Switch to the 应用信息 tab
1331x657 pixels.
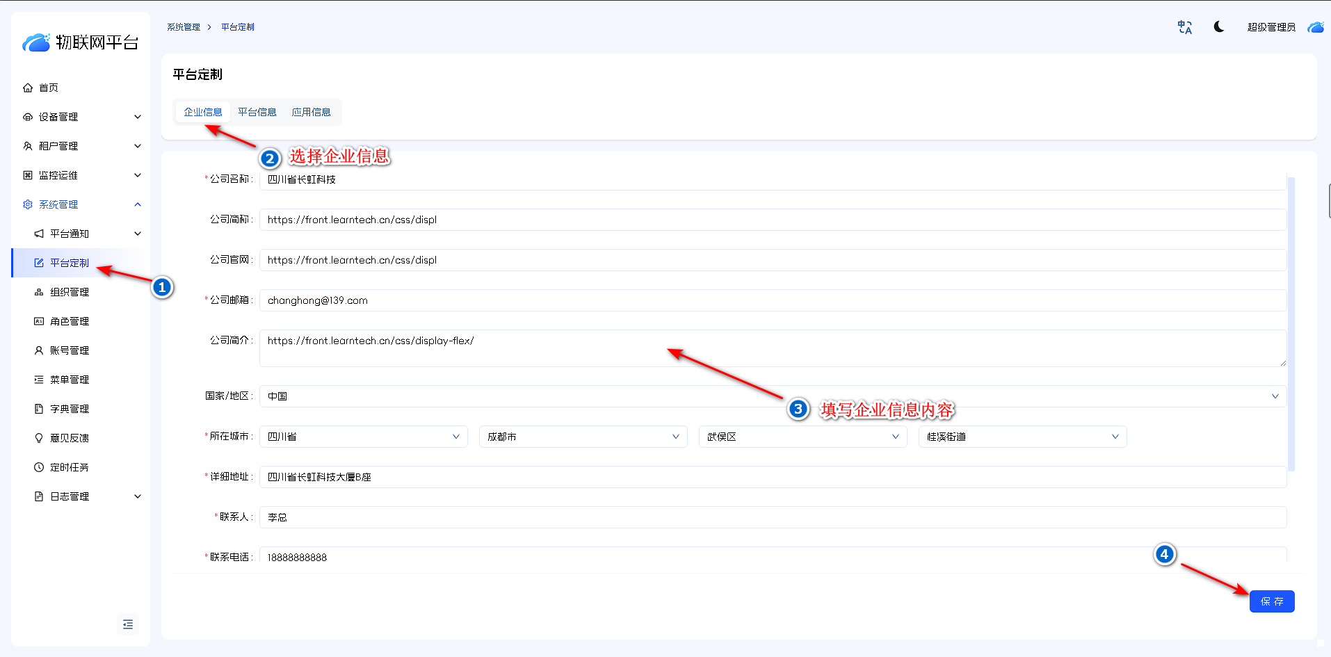point(311,112)
